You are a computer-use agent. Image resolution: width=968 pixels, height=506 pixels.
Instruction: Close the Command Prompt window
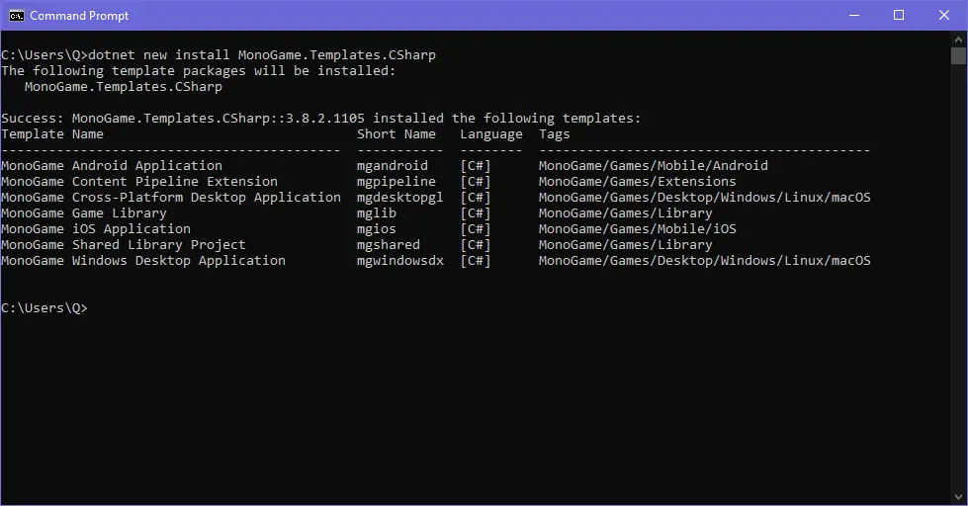coord(944,16)
